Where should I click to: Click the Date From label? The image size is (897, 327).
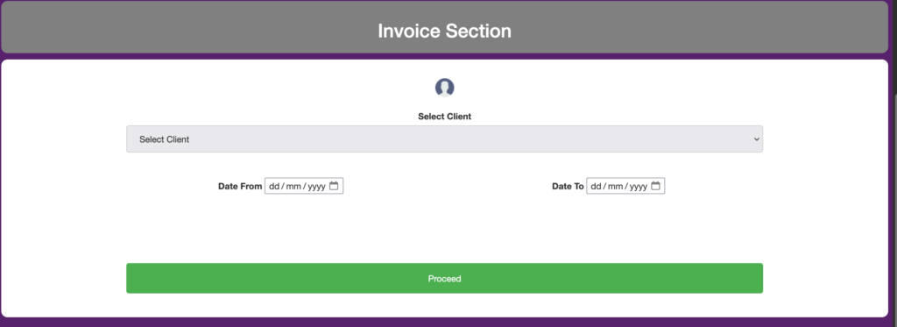coord(240,186)
